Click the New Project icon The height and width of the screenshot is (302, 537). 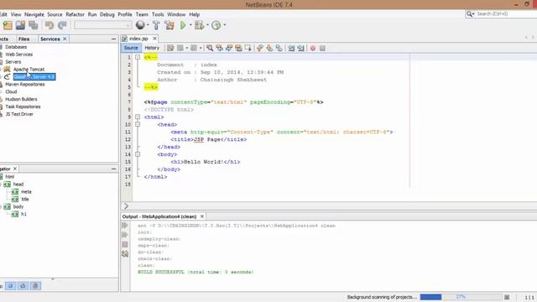(8, 25)
